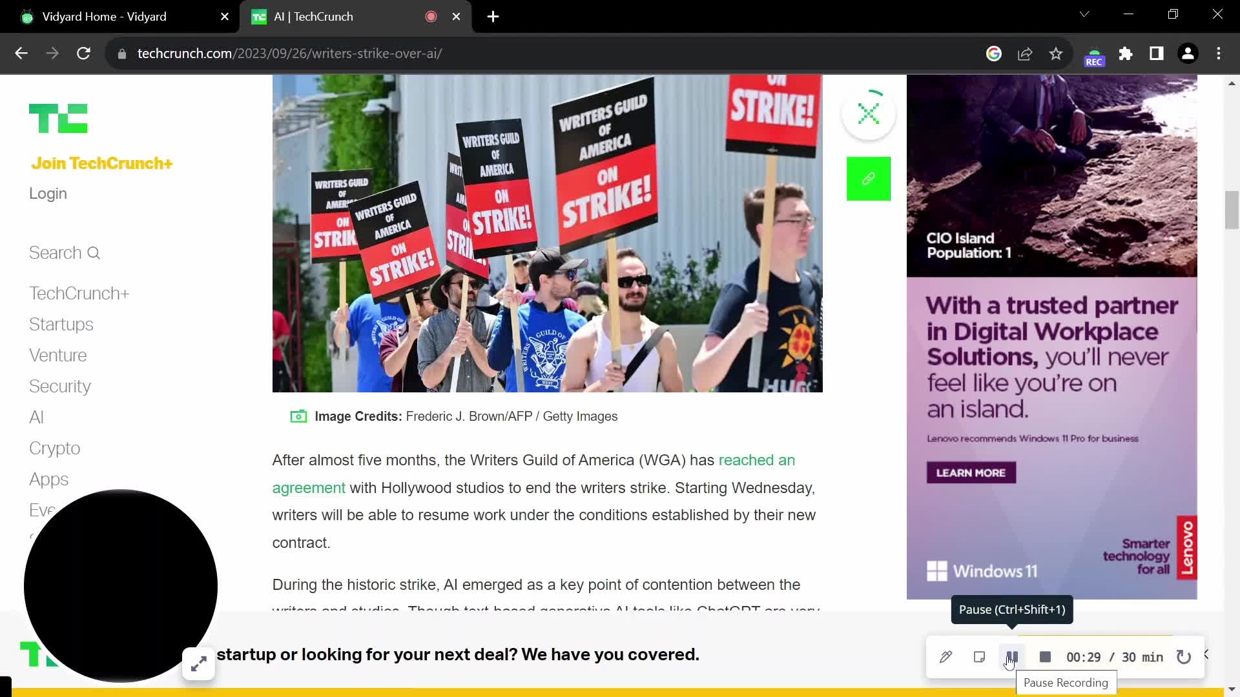The width and height of the screenshot is (1240, 697).
Task: Click Join TechCrunch+ link
Action: 102,163
